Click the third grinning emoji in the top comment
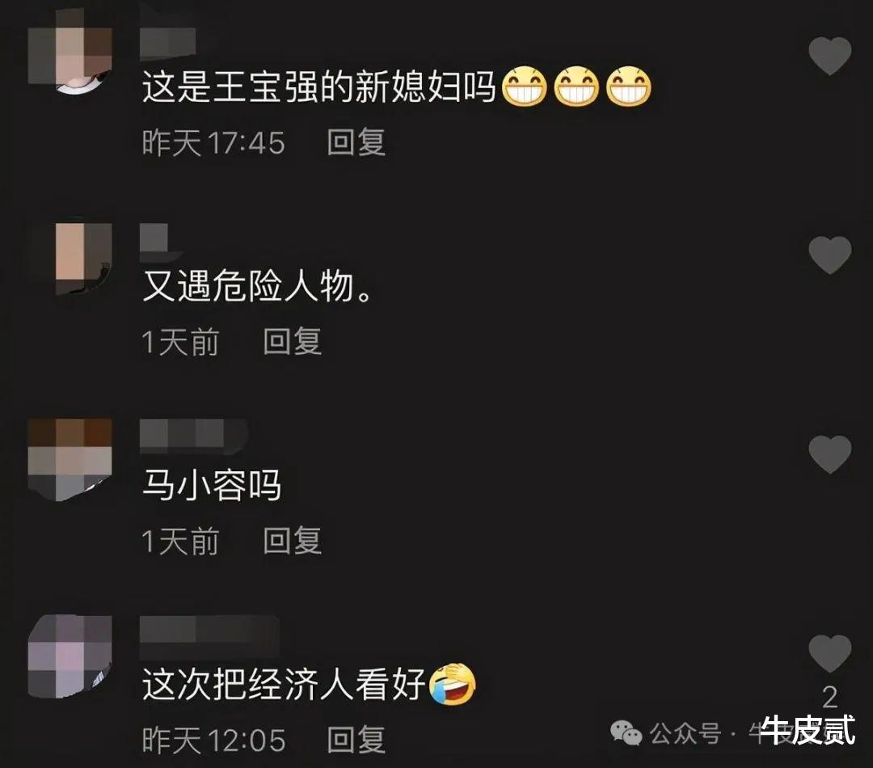The width and height of the screenshot is (873, 768). coord(629,87)
